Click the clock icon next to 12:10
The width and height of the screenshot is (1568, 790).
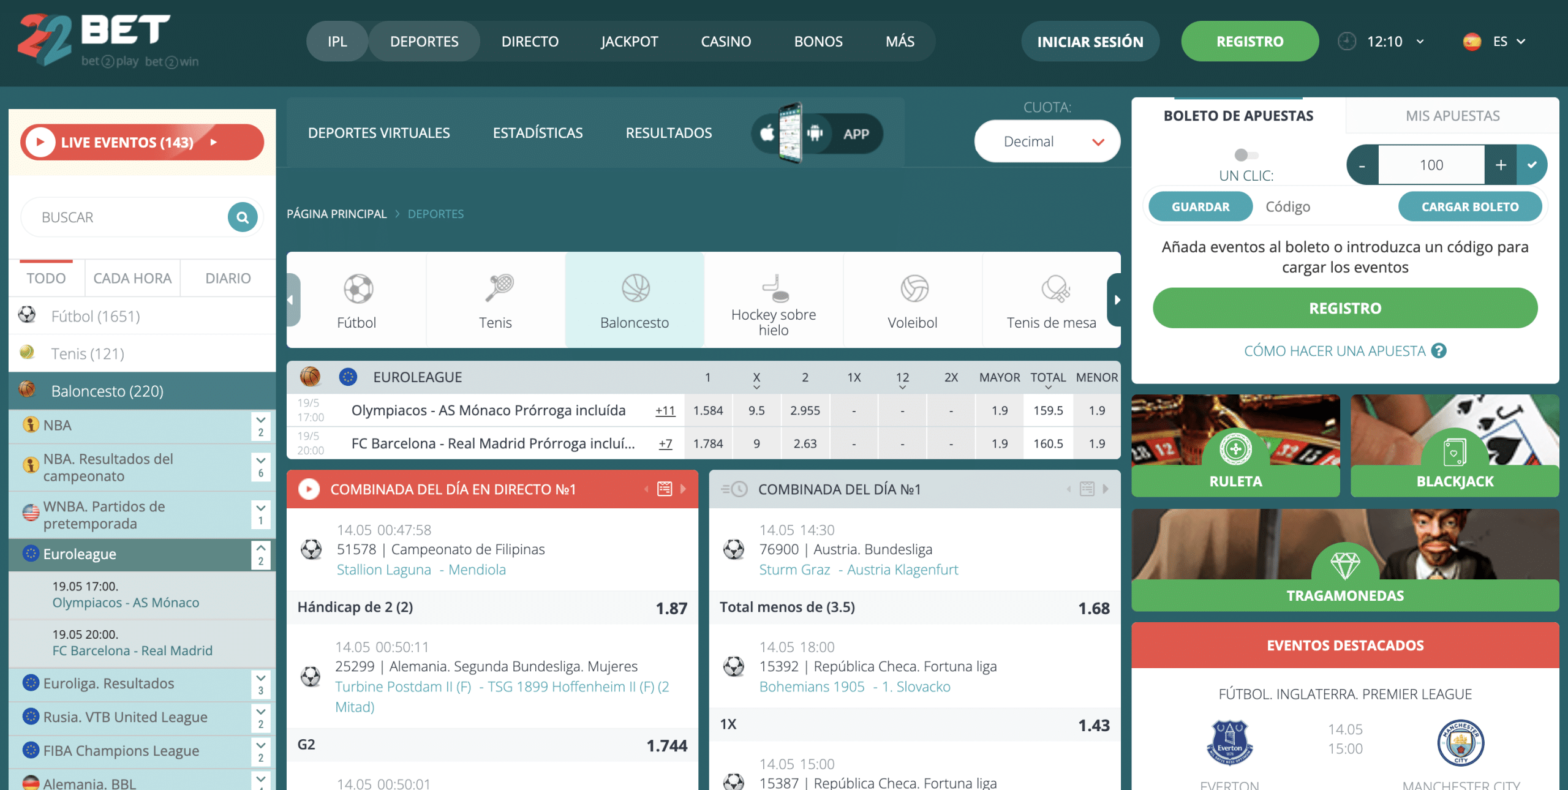(x=1346, y=42)
